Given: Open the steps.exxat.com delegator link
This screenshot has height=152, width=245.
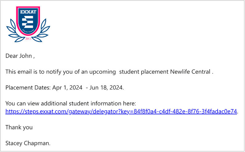Looking at the screenshot, I should pyautogui.click(x=121, y=111).
